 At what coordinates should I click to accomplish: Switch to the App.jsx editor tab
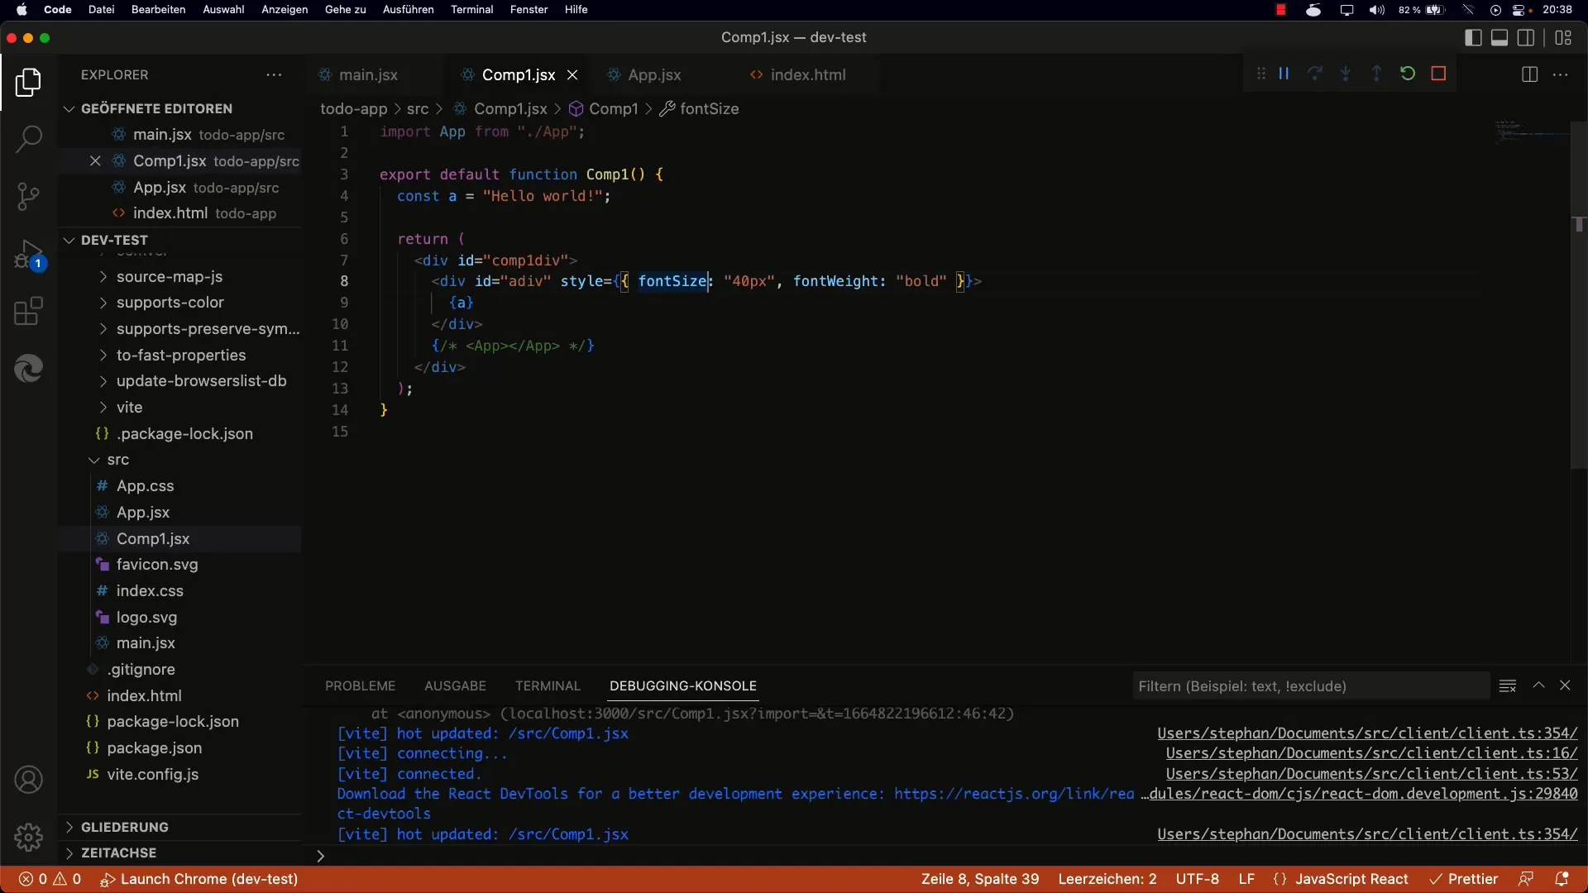(x=654, y=74)
